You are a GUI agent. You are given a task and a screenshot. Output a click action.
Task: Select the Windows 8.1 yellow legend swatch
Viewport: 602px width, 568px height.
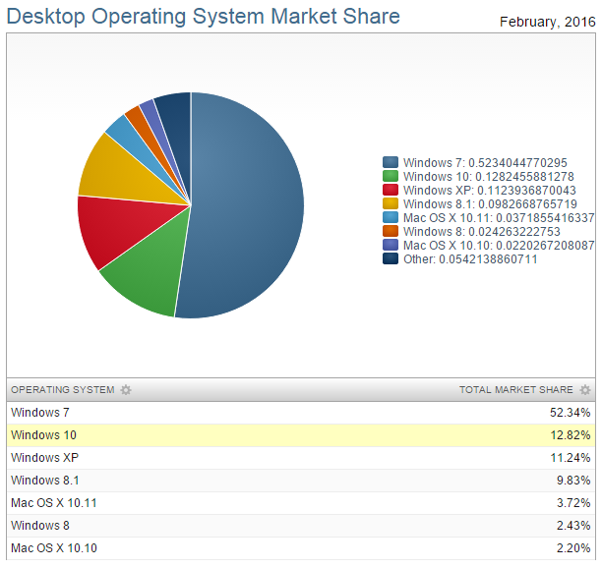(391, 203)
